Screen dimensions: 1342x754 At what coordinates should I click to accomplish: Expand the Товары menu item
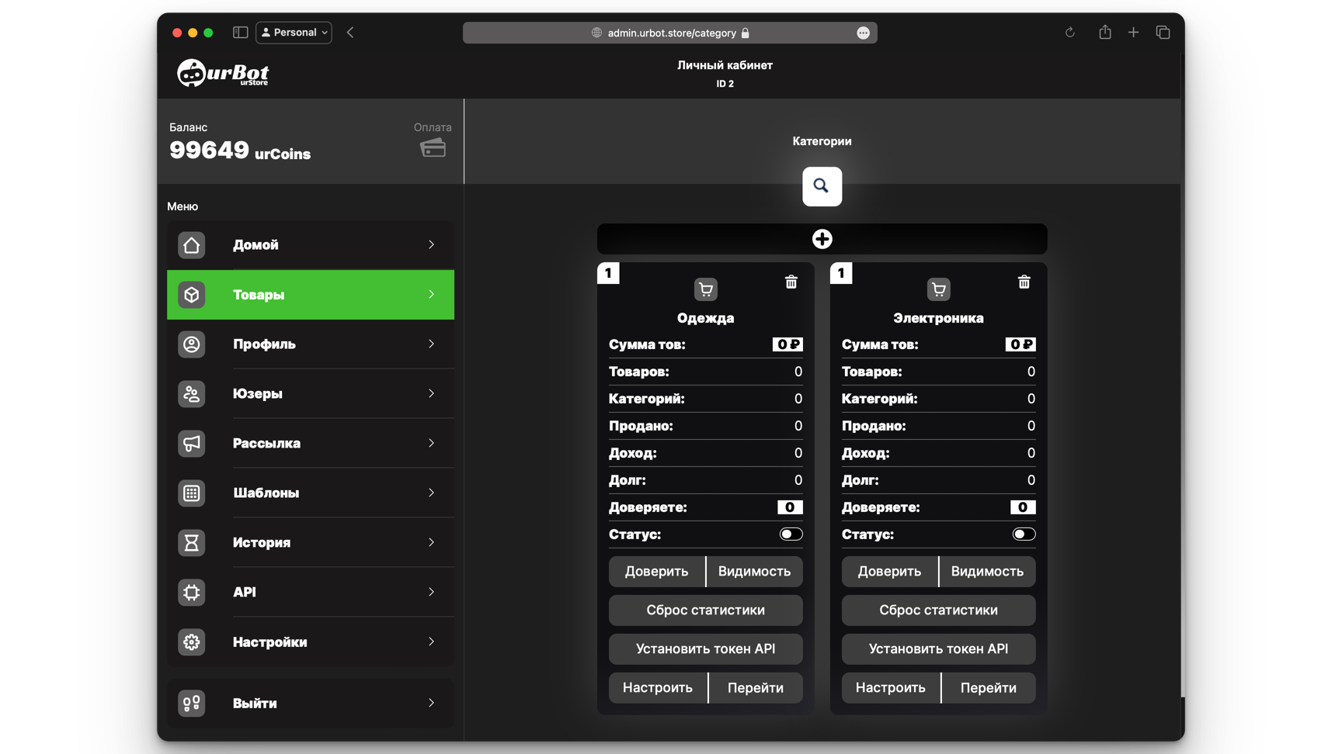click(x=310, y=295)
